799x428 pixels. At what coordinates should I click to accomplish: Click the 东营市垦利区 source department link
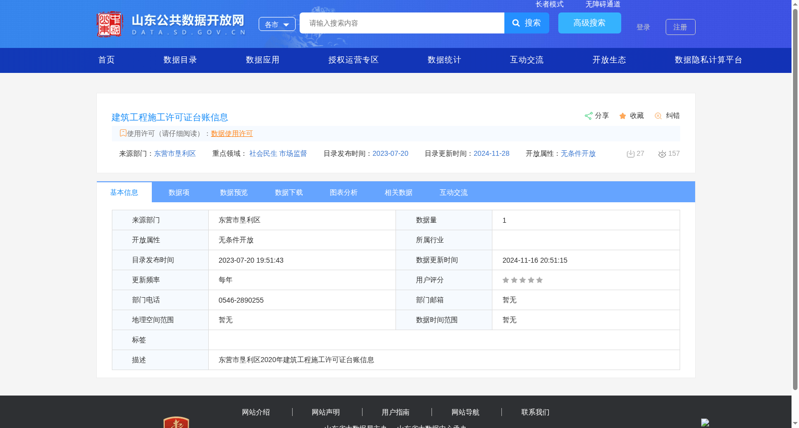pyautogui.click(x=175, y=154)
